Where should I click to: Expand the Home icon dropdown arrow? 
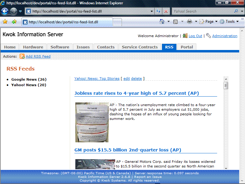[x=168, y=21]
